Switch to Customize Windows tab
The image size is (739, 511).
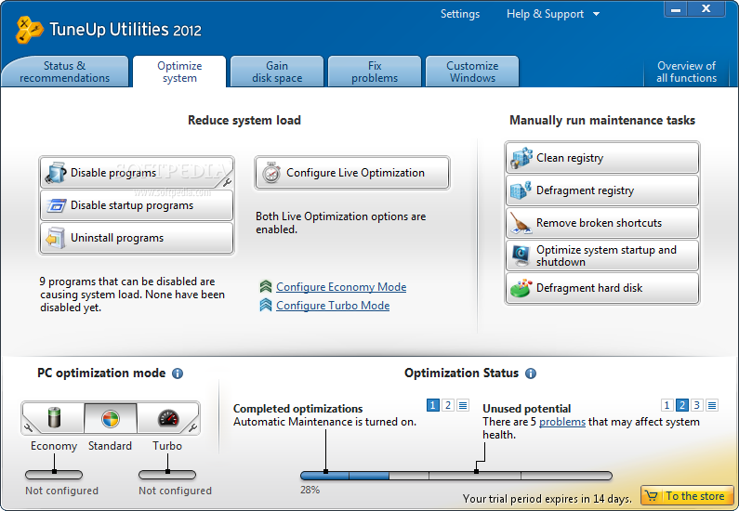click(472, 72)
